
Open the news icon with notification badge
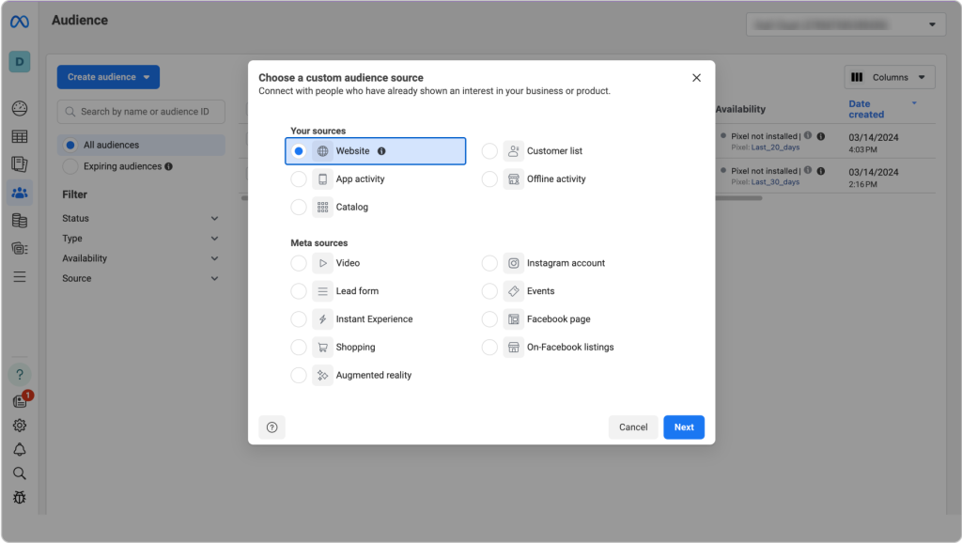(21, 400)
